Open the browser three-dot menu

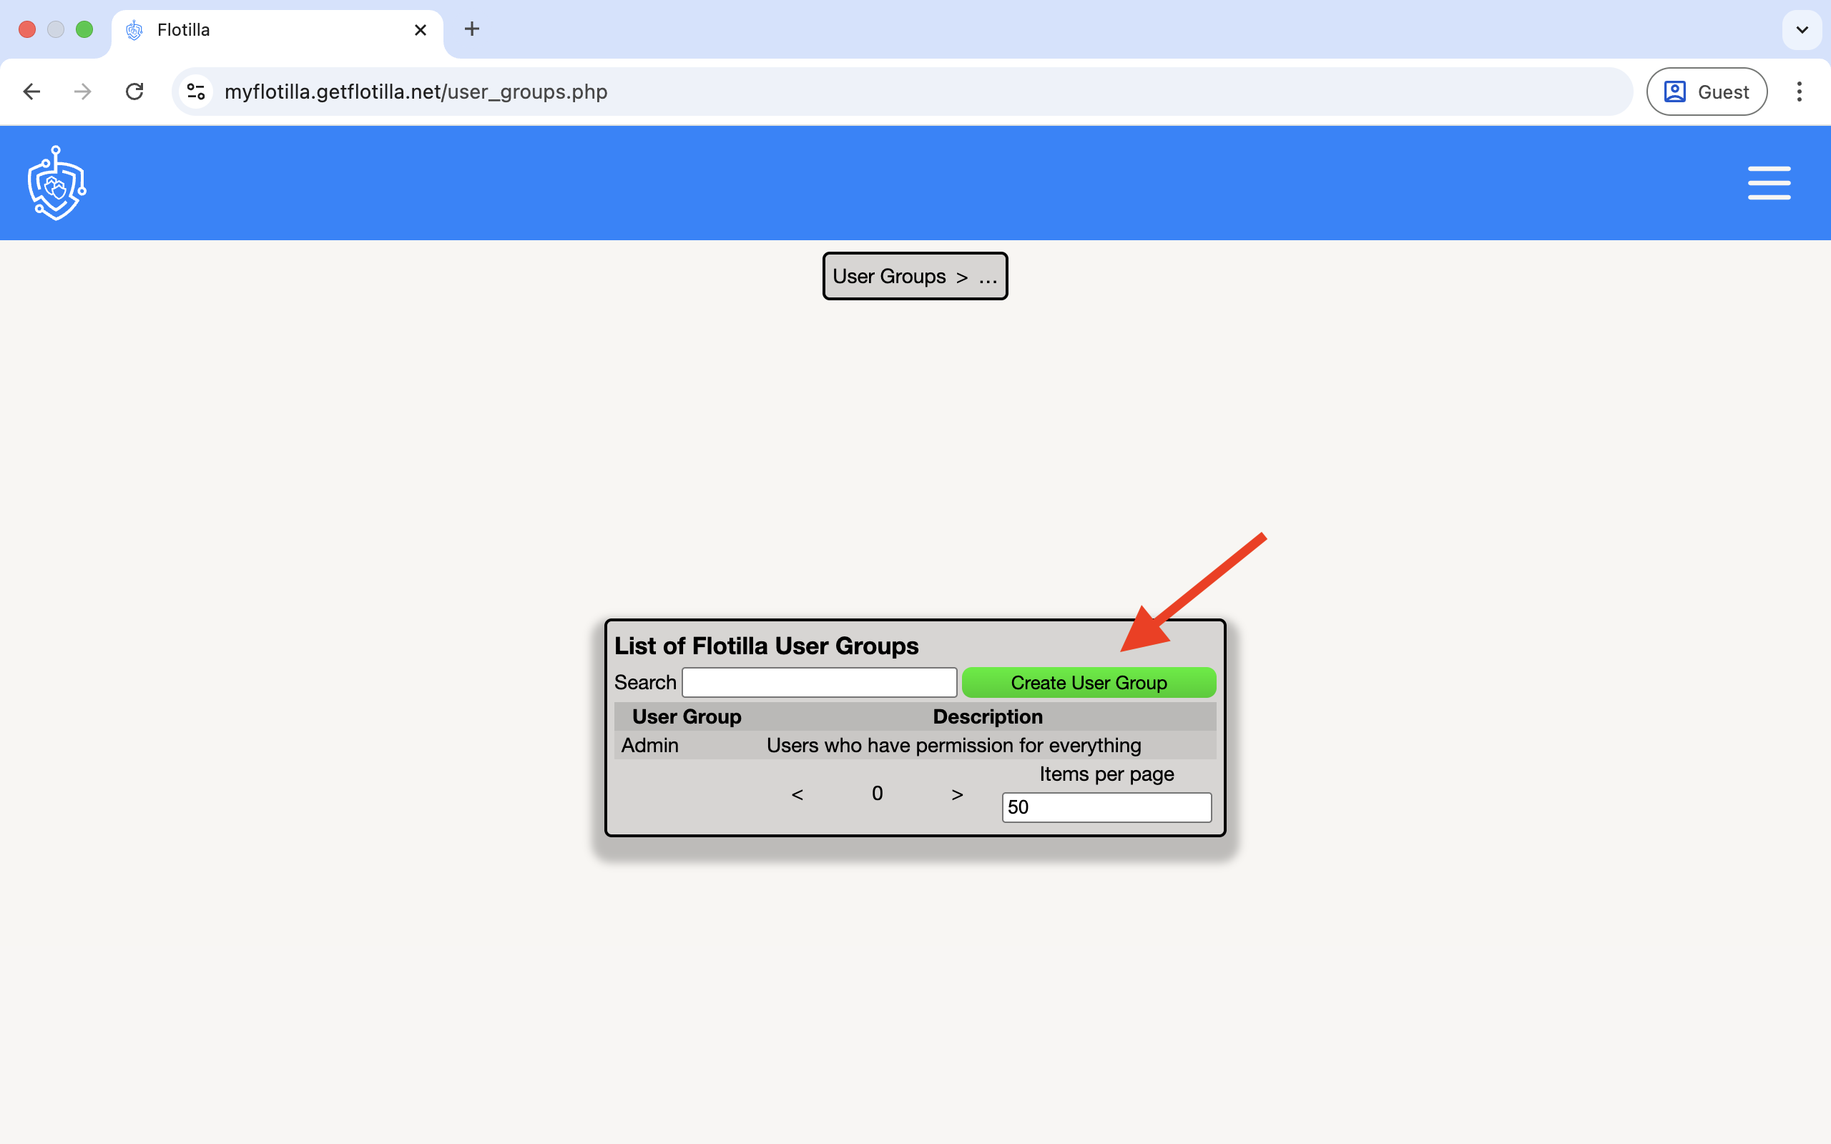click(1799, 92)
